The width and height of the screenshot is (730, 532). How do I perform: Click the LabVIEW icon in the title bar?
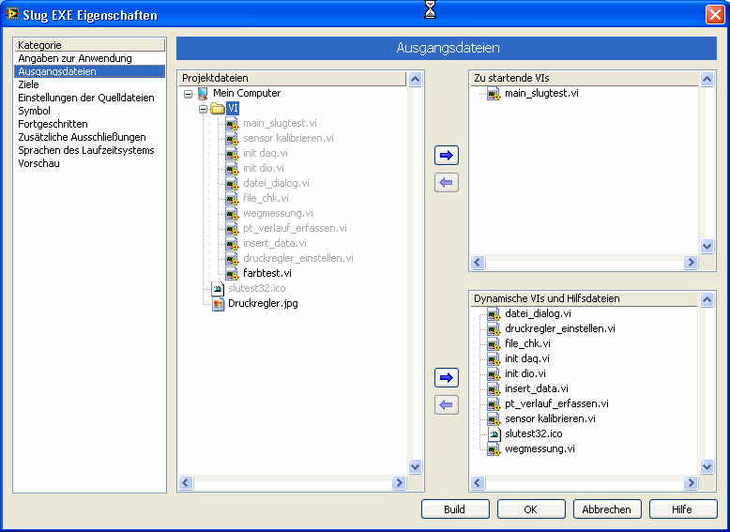[12, 14]
